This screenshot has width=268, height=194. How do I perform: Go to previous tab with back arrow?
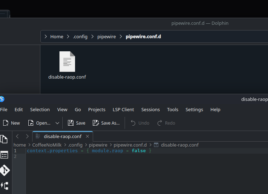[17, 136]
